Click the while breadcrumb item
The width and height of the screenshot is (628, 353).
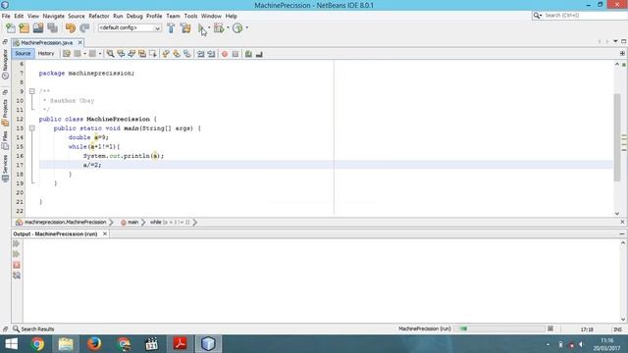(x=170, y=223)
